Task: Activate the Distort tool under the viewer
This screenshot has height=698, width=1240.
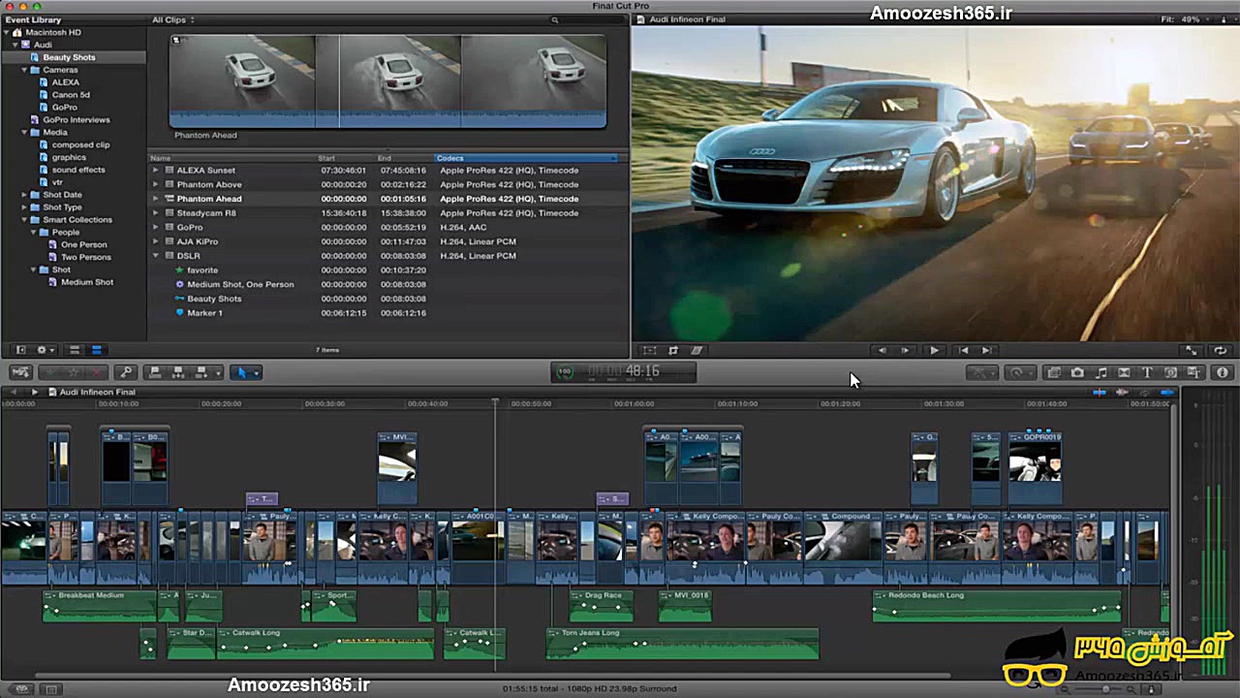Action: coord(697,350)
